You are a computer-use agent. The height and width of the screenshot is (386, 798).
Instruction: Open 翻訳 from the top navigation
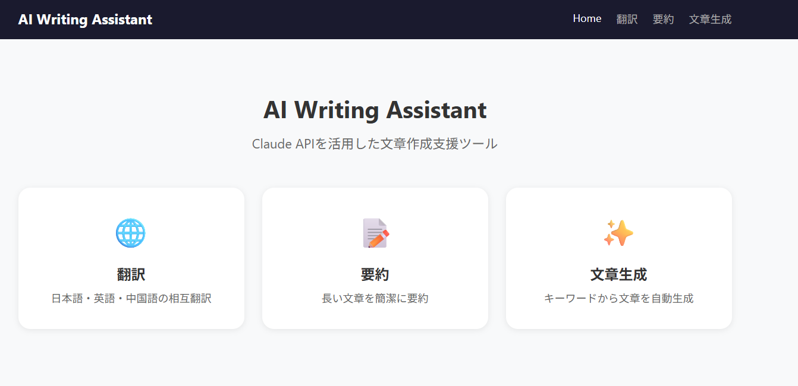[627, 19]
